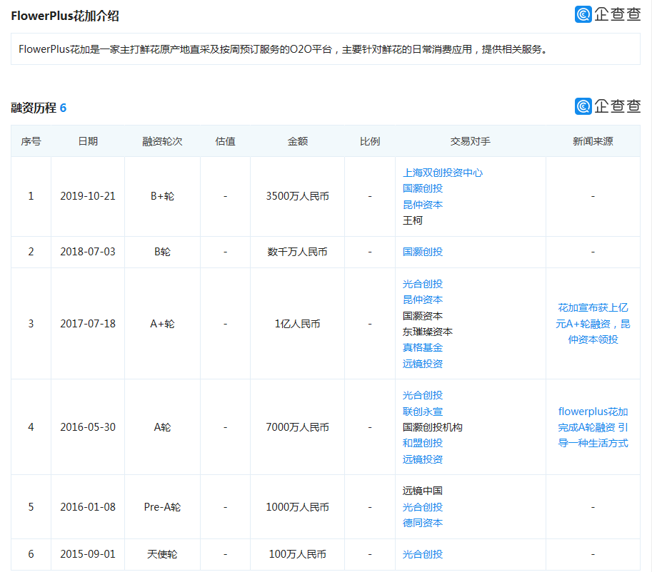Select the amount 数千万人民币

click(x=297, y=252)
